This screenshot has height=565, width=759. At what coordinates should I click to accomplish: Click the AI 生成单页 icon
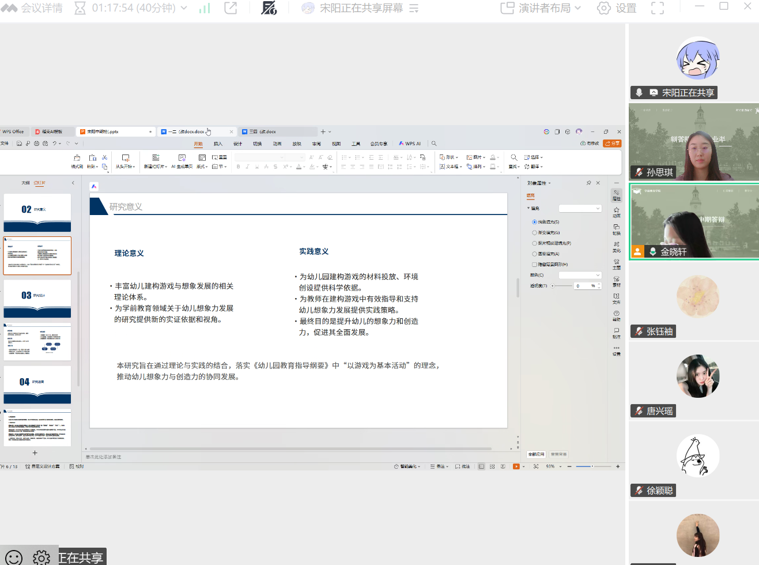point(182,158)
